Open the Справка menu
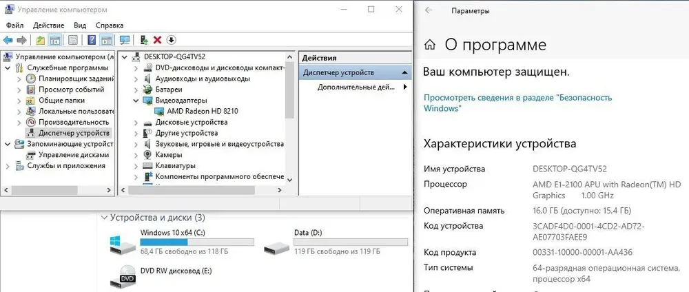The image size is (689, 292). (x=110, y=25)
